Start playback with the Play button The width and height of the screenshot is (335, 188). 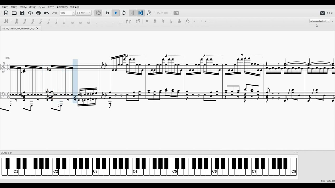tap(116, 13)
